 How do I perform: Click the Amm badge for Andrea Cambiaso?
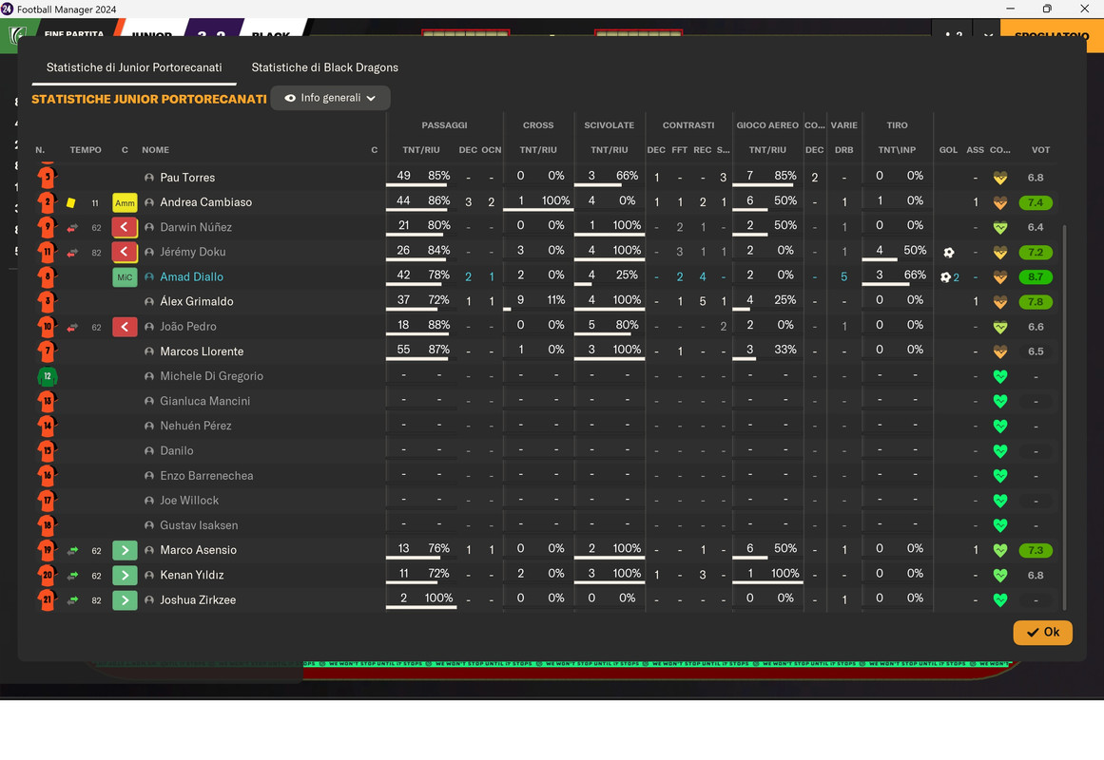tap(125, 202)
